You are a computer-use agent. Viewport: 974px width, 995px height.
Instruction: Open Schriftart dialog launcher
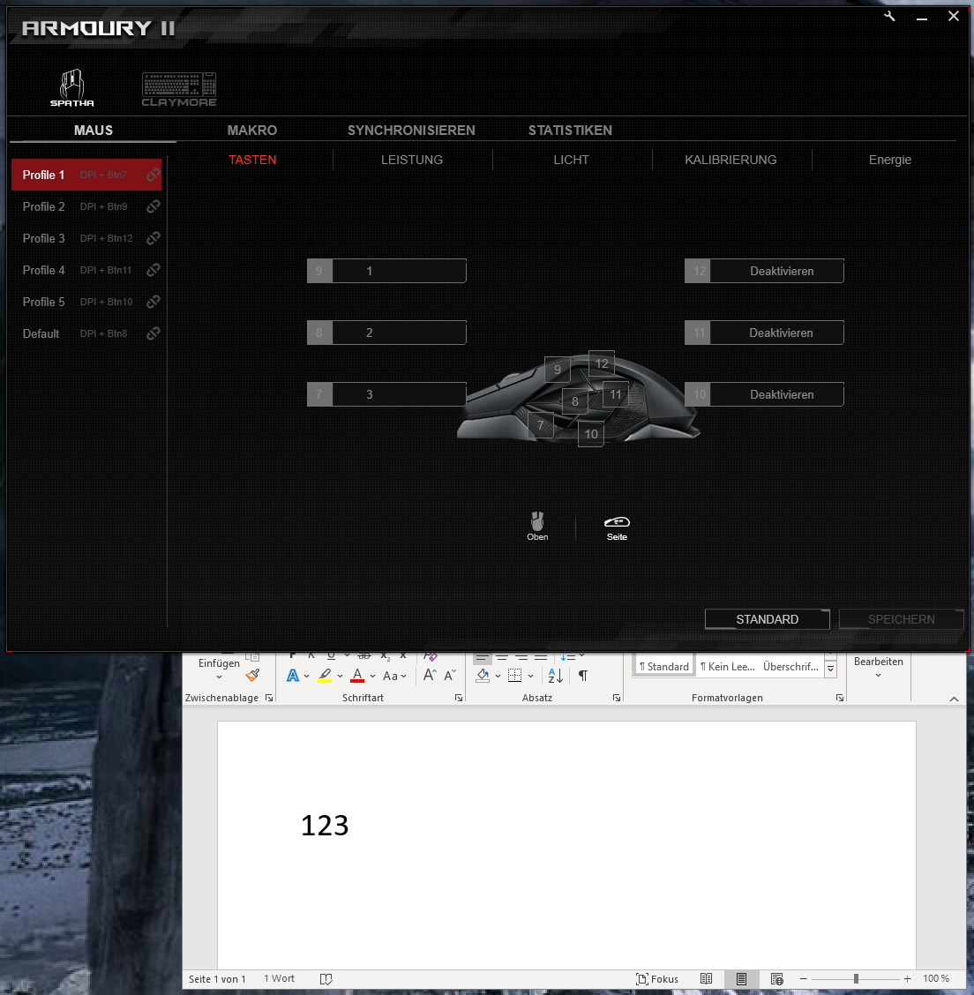pos(459,698)
